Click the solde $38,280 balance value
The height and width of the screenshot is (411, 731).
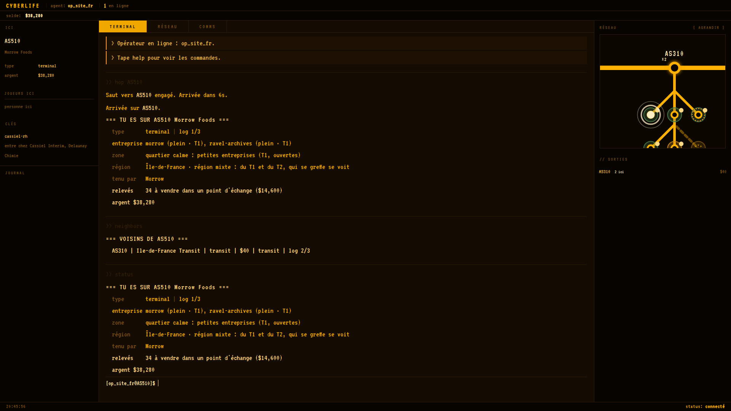click(34, 16)
